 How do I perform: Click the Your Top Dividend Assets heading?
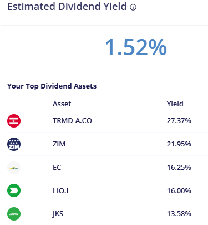click(52, 86)
